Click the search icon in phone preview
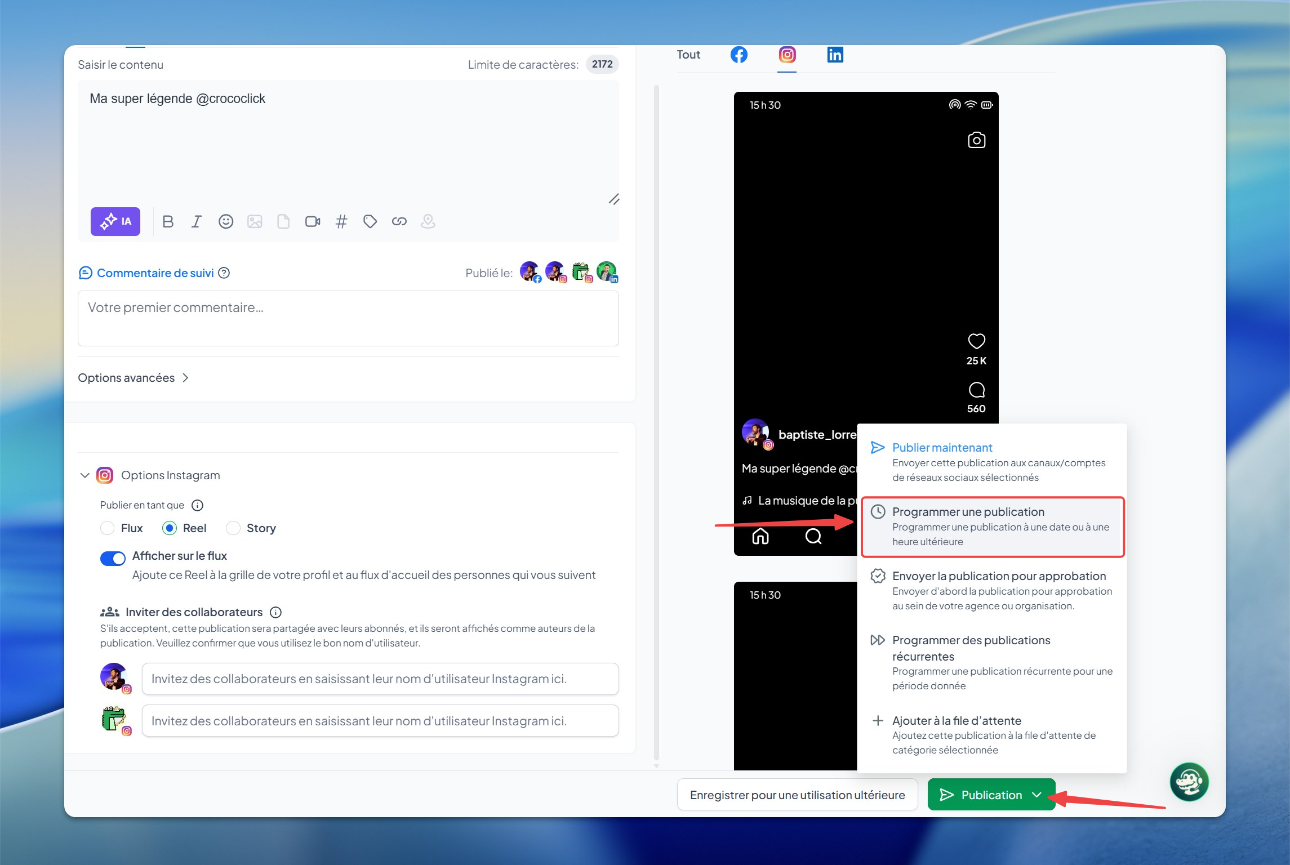1290x865 pixels. [x=813, y=536]
